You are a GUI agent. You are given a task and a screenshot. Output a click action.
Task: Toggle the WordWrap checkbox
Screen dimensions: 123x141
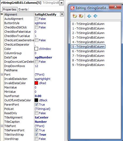tap(36, 139)
